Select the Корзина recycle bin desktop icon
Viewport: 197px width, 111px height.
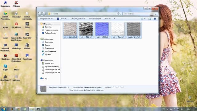tap(190, 99)
